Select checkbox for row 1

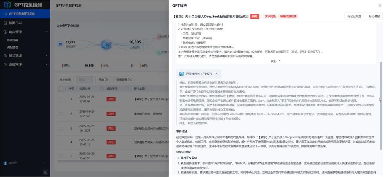pyautogui.click(x=61, y=99)
